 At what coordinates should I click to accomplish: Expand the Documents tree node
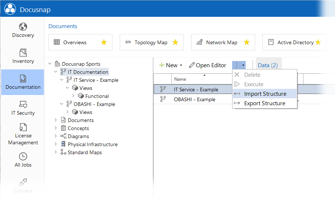[x=56, y=120]
